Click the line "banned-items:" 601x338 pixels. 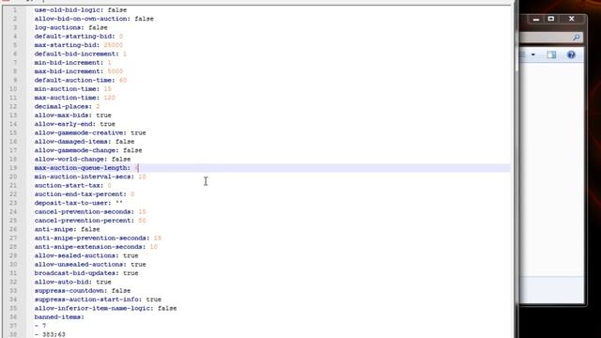pos(59,317)
